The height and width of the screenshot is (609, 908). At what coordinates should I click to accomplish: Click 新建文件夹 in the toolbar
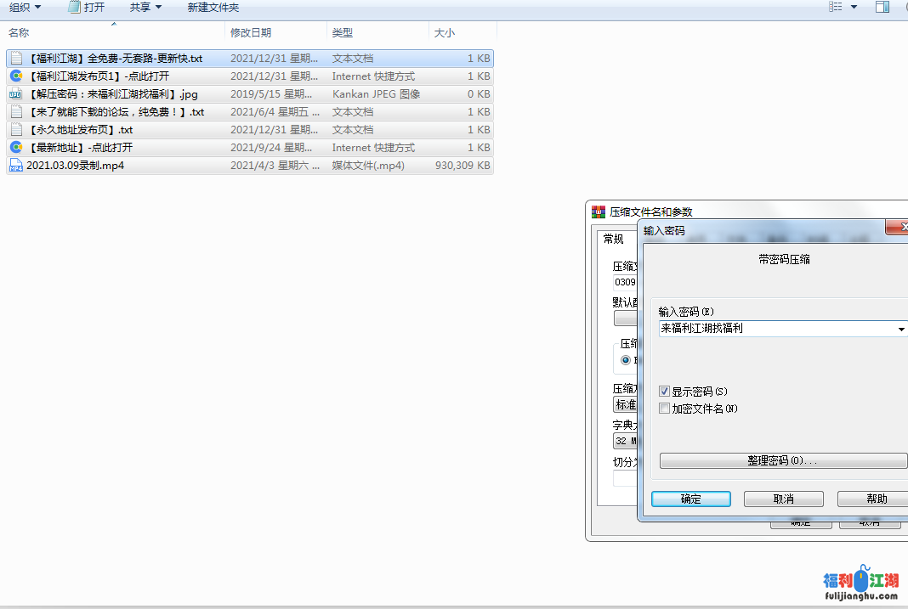coord(212,7)
